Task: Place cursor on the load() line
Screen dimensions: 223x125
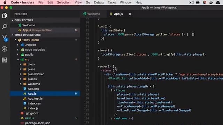Action: click(104, 26)
